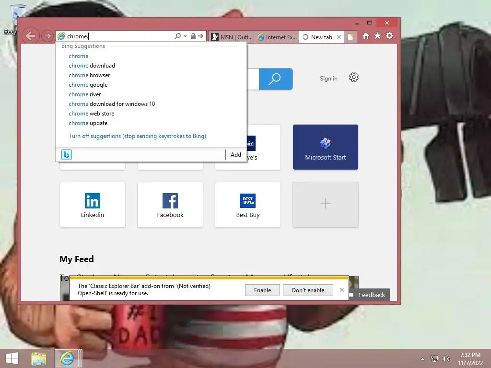Pick the 'chrome web store' suggestion
Screen dimensions: 491x368
click(x=92, y=114)
